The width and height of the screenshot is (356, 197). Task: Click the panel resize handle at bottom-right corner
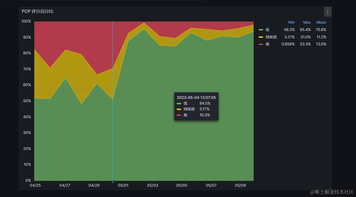click(330, 188)
